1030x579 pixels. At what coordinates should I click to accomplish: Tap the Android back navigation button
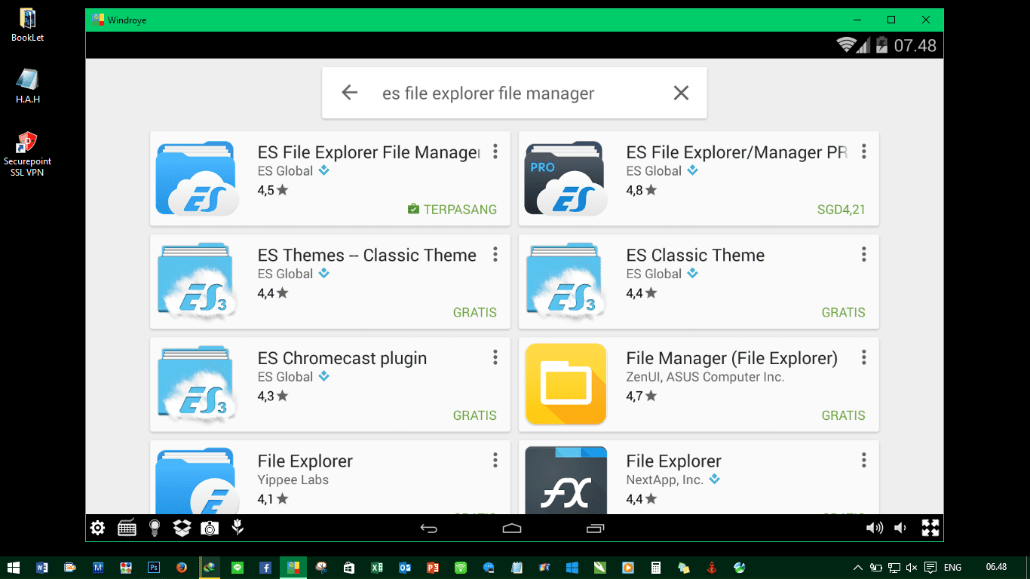pos(429,528)
